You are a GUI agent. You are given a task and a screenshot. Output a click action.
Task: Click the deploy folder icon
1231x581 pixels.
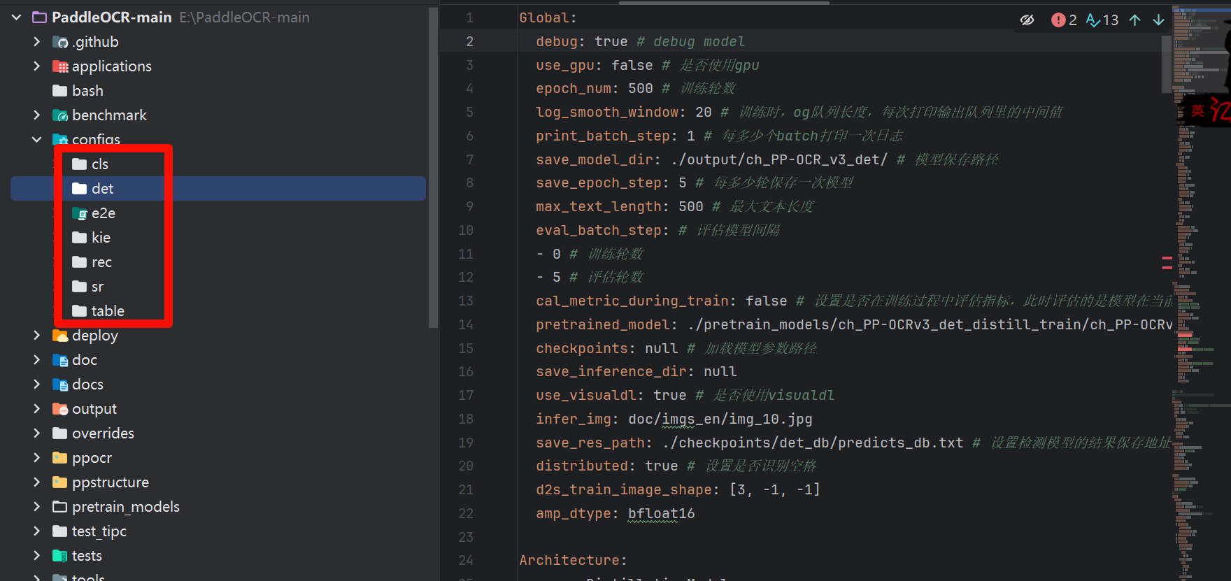point(60,336)
